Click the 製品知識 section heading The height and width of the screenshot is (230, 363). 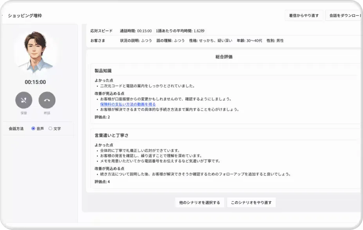coord(103,71)
